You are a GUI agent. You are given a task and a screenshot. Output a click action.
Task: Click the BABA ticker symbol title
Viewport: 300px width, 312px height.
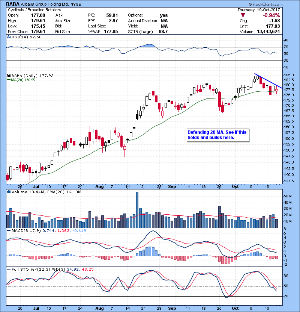[13, 4]
